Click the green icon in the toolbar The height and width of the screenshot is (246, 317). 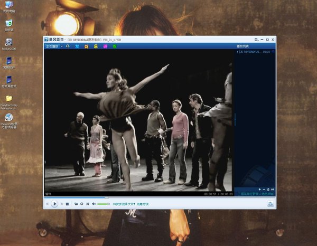(115, 46)
